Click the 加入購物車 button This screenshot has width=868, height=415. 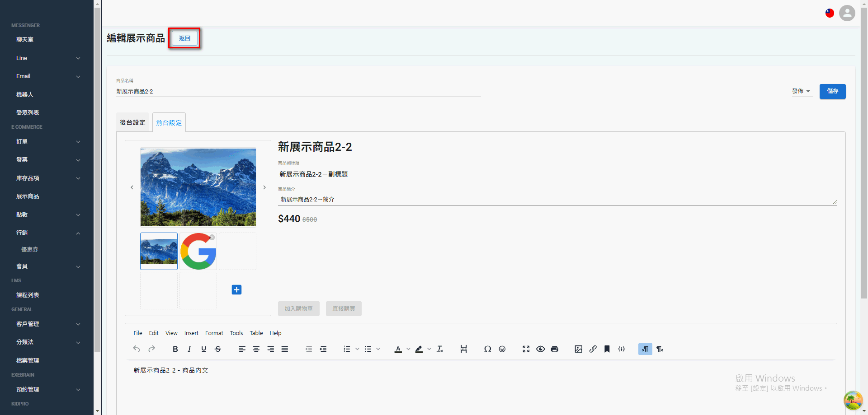click(299, 309)
